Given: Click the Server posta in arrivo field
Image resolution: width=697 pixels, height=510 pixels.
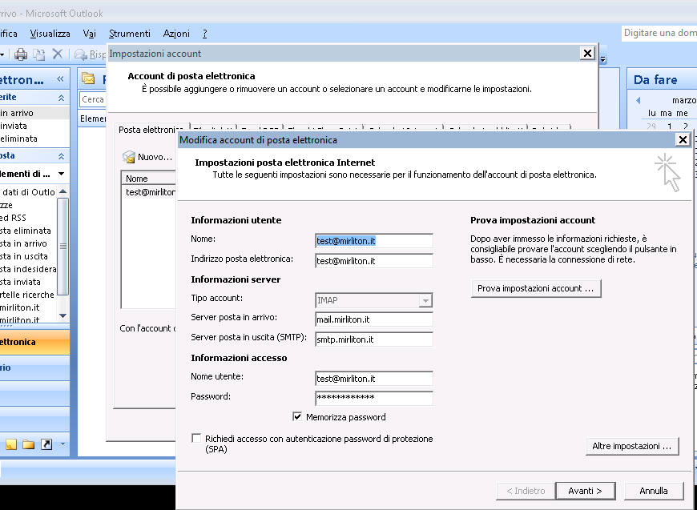Looking at the screenshot, I should [374, 319].
